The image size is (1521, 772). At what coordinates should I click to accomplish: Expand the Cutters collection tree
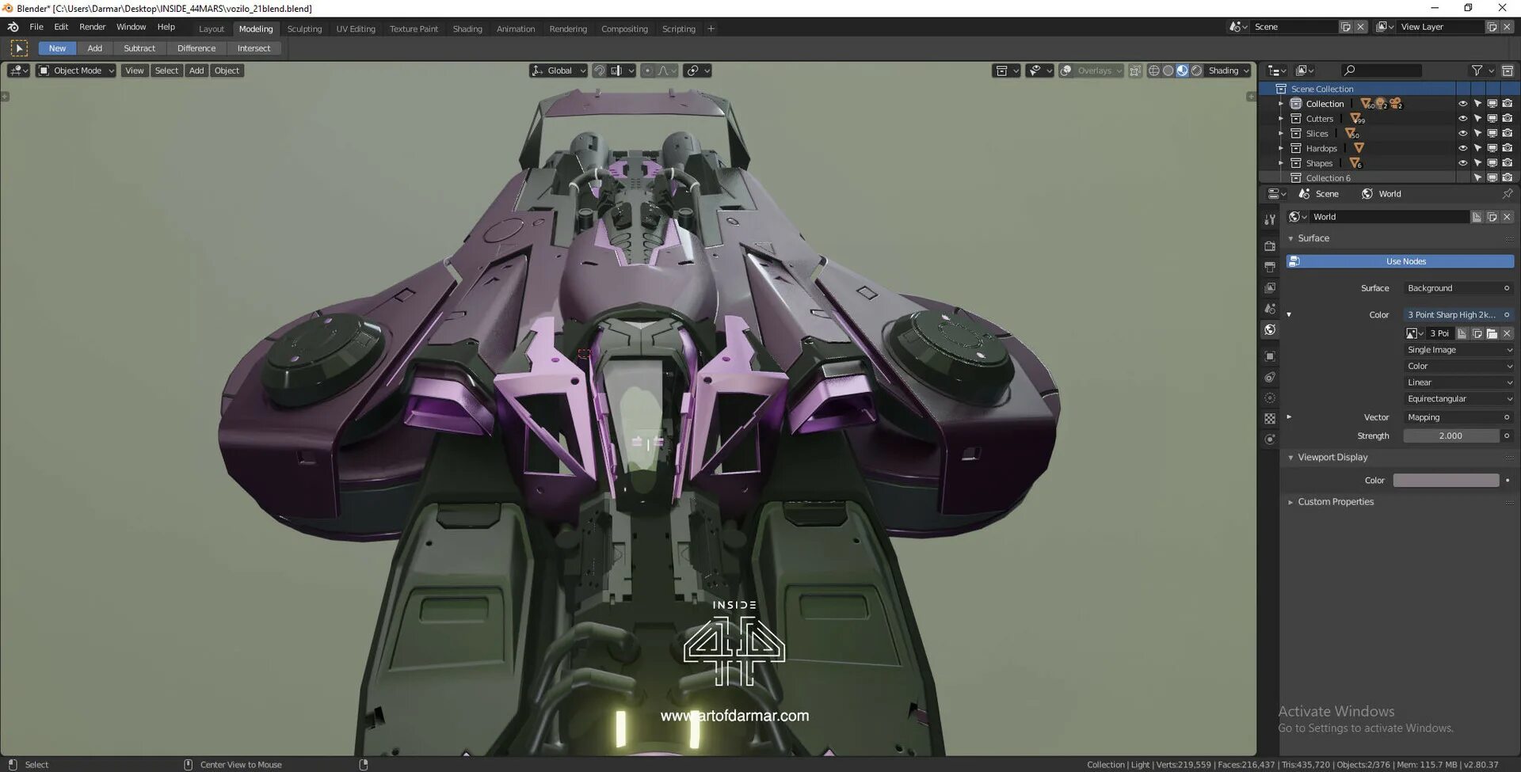[x=1281, y=119]
